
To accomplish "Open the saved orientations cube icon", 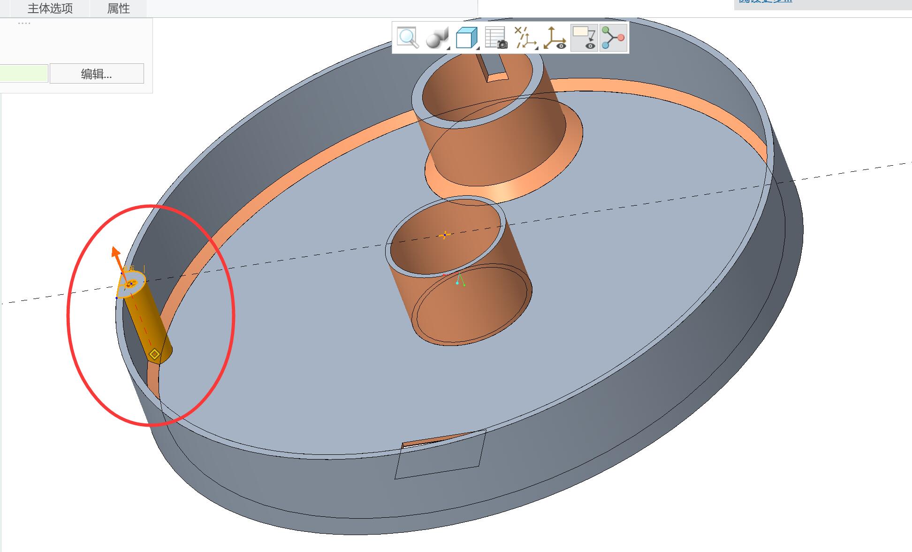I will 466,38.
